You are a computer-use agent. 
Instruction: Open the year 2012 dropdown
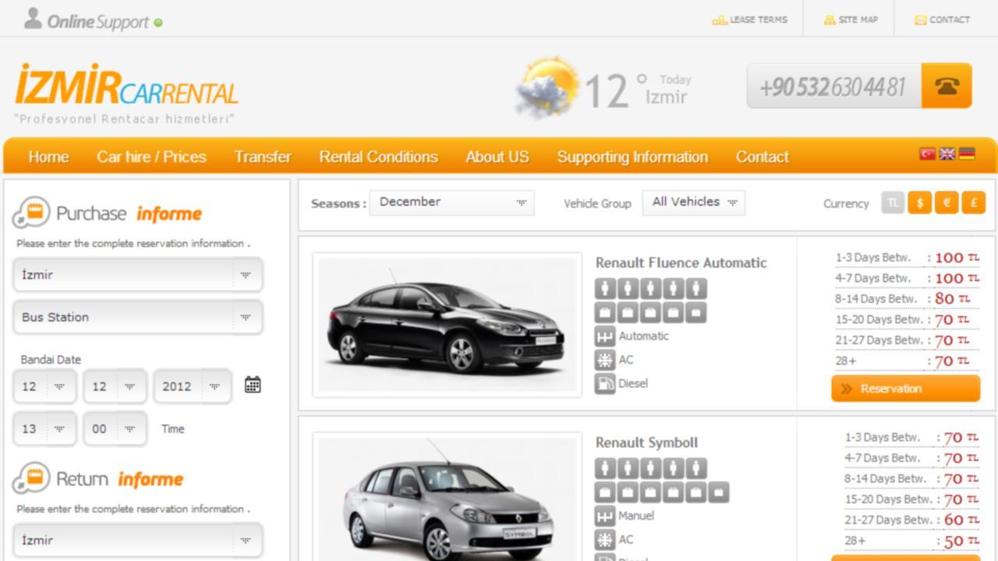coord(193,386)
